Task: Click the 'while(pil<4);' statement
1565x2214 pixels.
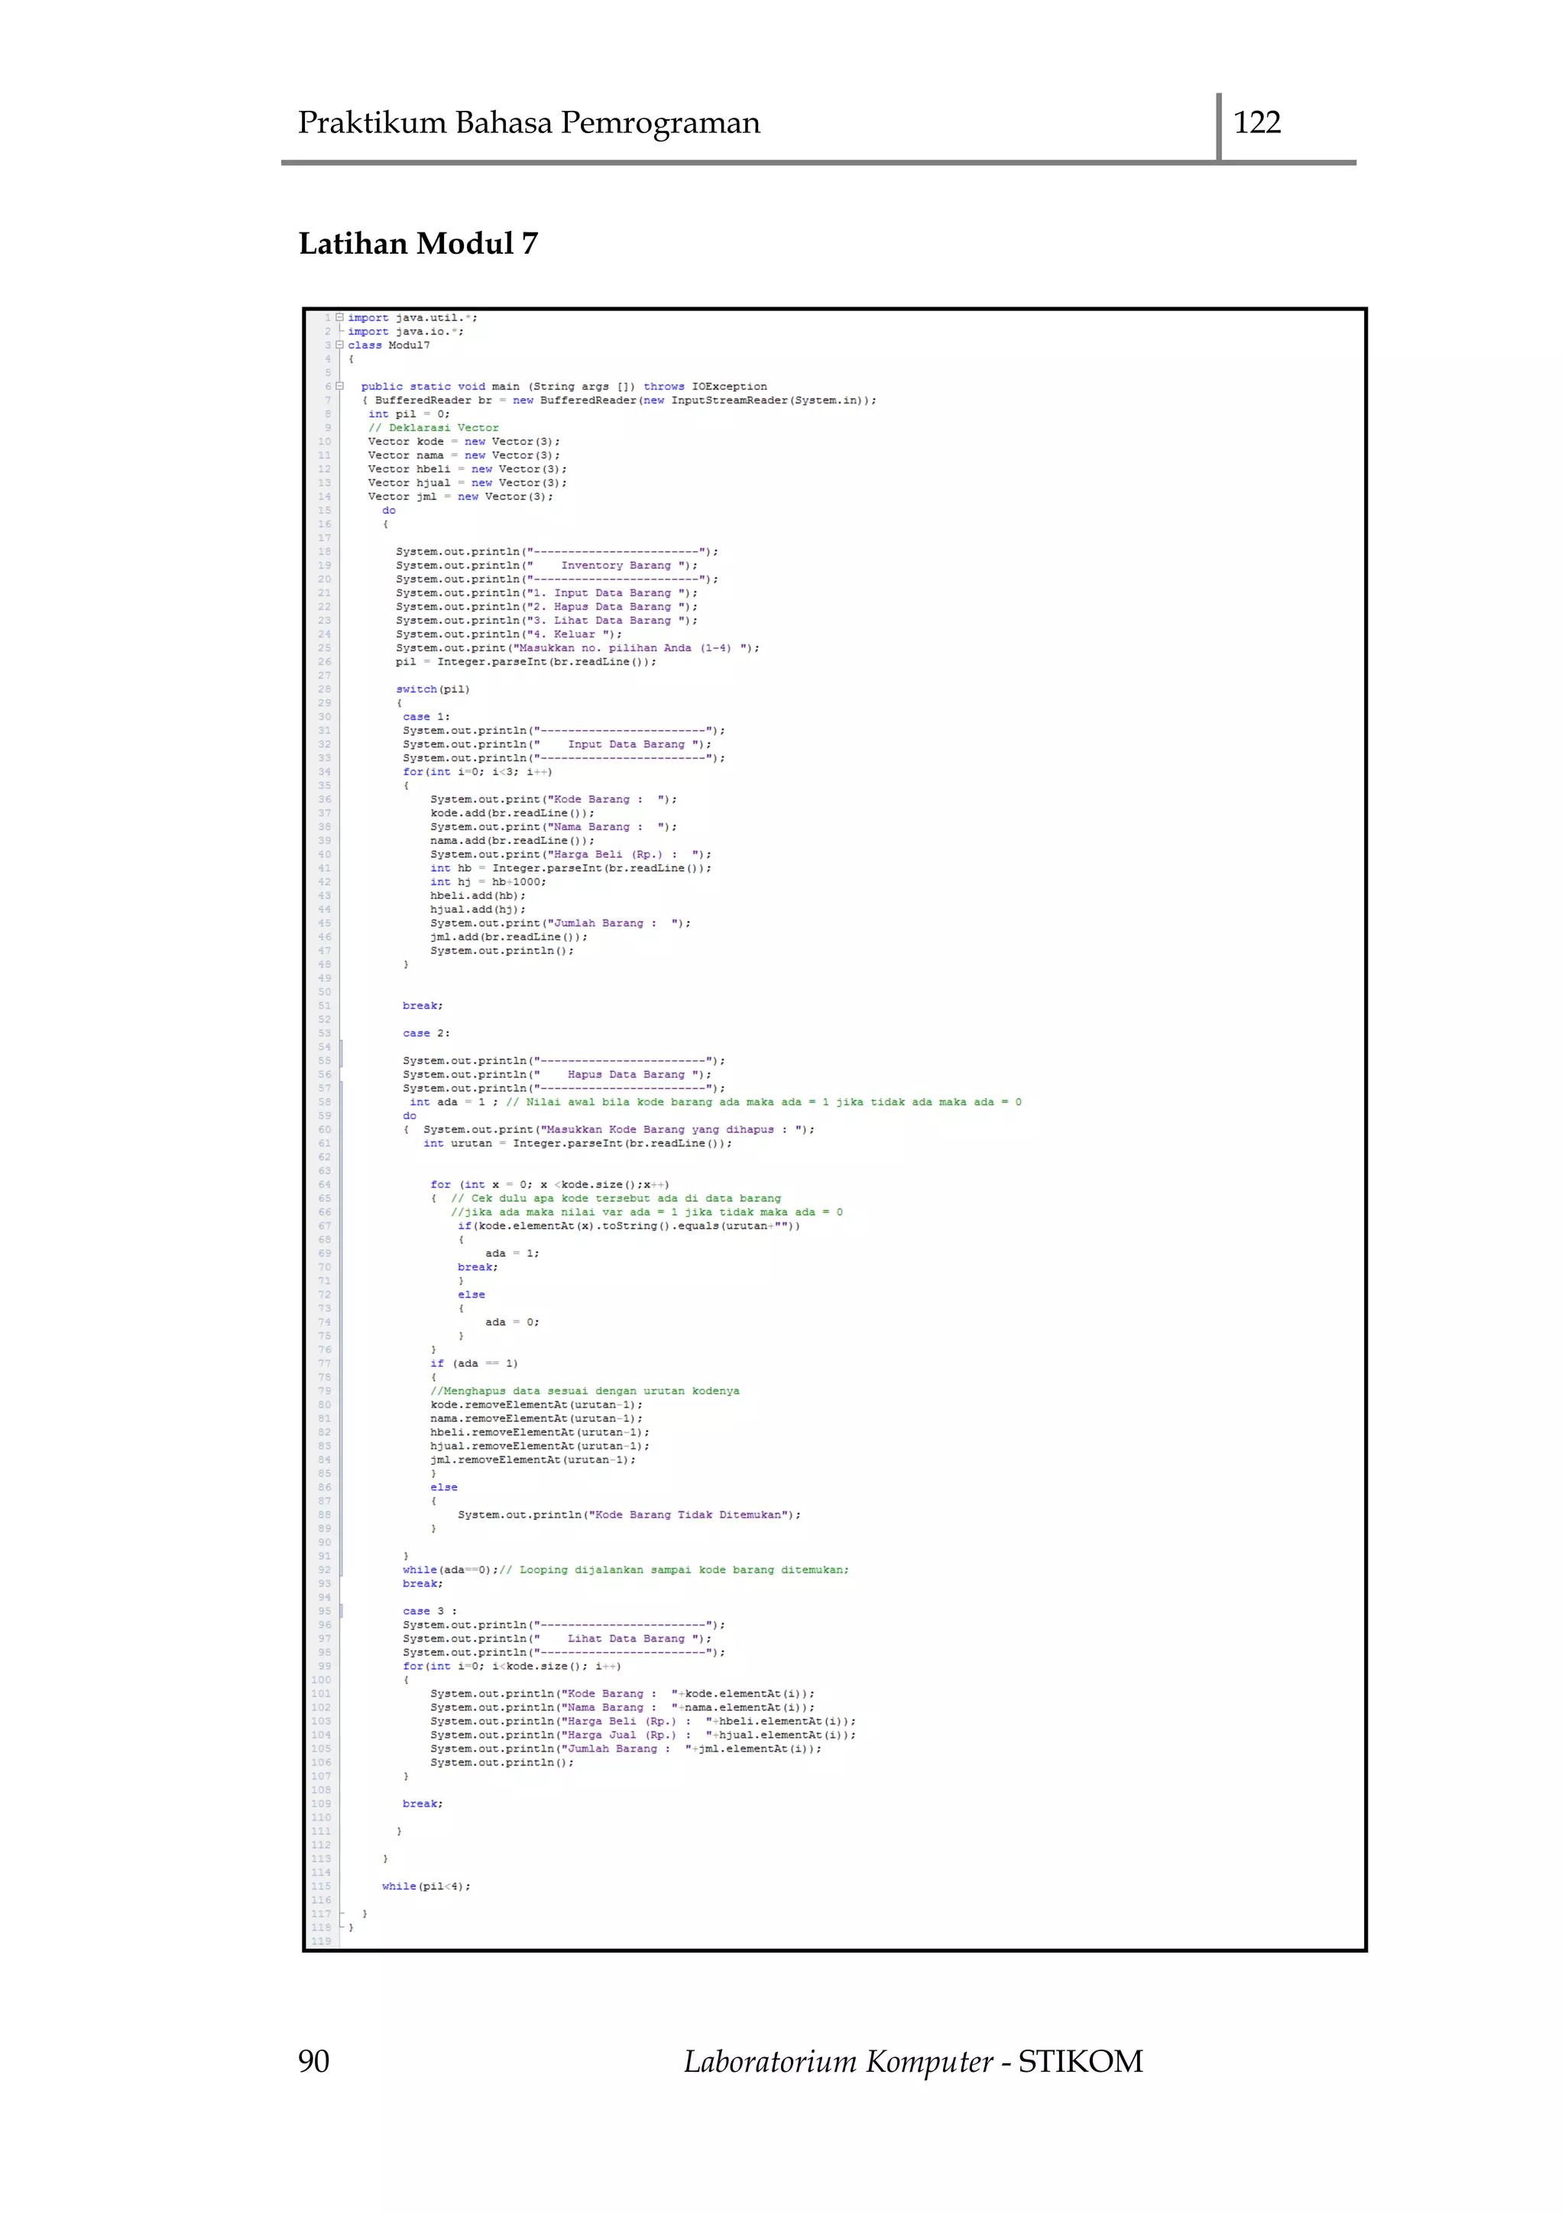Action: coord(426,1887)
